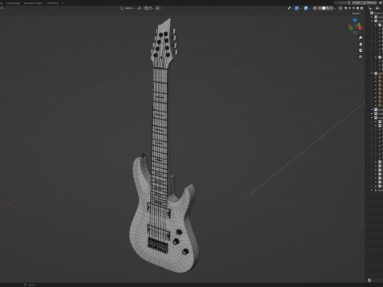Toggle the camera view icon
Viewport: 383px width, 287px height.
coord(361,50)
